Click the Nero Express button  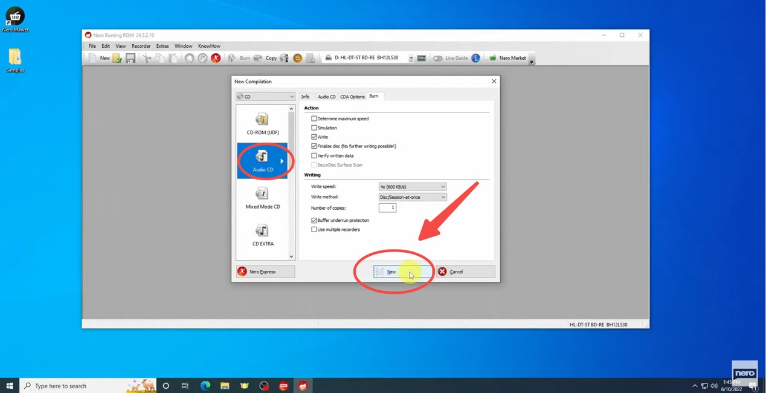click(266, 272)
